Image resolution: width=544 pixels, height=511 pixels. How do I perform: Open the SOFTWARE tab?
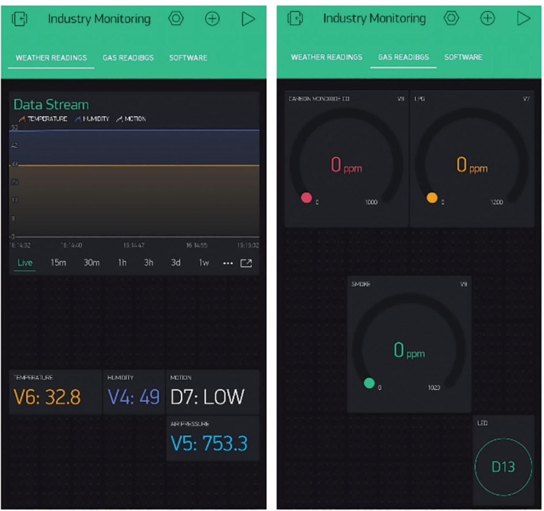coord(188,58)
